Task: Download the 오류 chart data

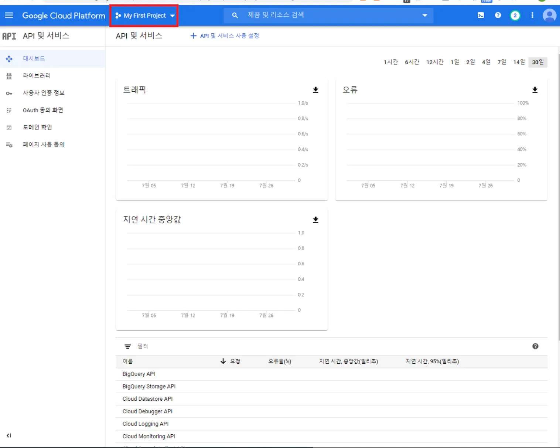Action: coord(535,90)
